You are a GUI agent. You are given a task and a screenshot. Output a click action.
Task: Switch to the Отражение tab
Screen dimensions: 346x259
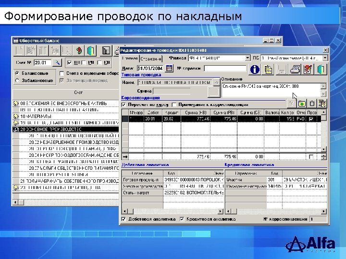(151, 59)
